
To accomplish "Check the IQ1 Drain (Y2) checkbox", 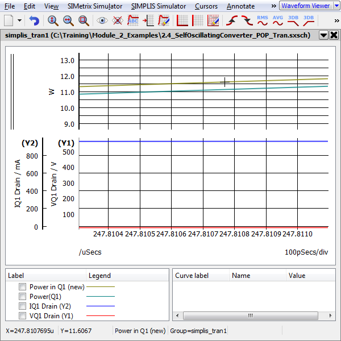I will point(23,306).
